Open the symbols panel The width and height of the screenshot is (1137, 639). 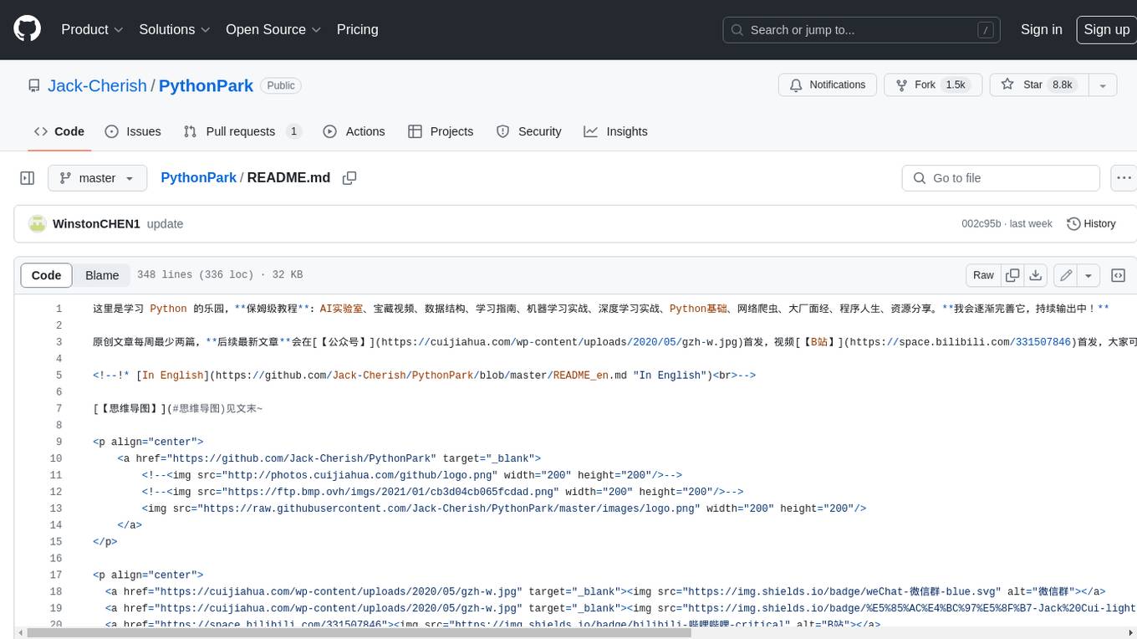pyautogui.click(x=1118, y=275)
